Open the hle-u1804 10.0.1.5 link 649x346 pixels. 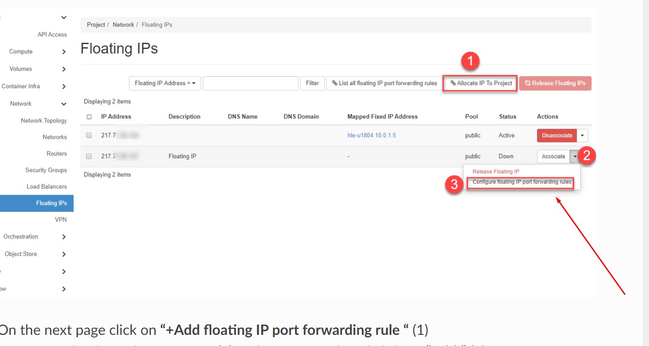pyautogui.click(x=371, y=135)
